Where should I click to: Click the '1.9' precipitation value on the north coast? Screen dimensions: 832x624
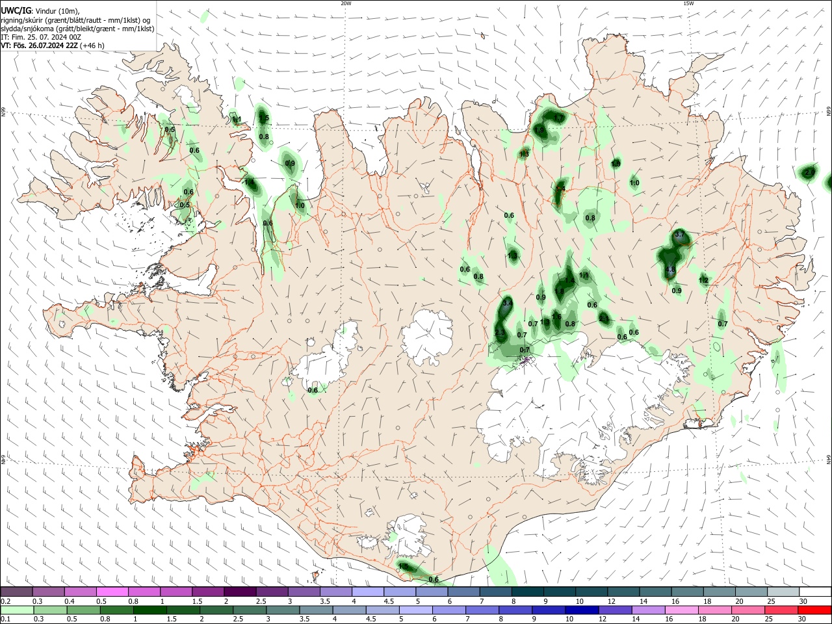click(539, 130)
